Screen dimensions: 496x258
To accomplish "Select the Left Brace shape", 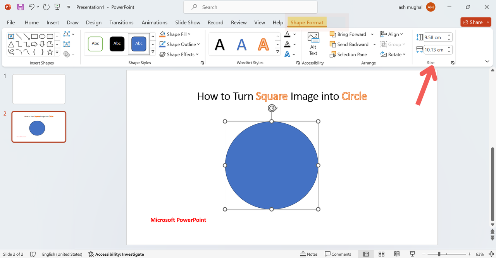I will 34,52.
